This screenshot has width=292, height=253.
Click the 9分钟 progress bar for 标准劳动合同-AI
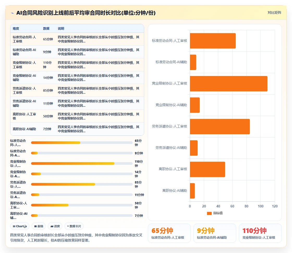click(x=82, y=153)
